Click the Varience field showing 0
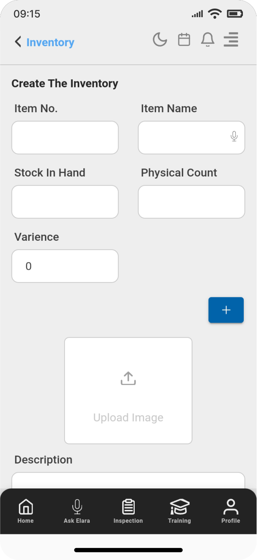This screenshot has height=560, width=257. coord(65,266)
